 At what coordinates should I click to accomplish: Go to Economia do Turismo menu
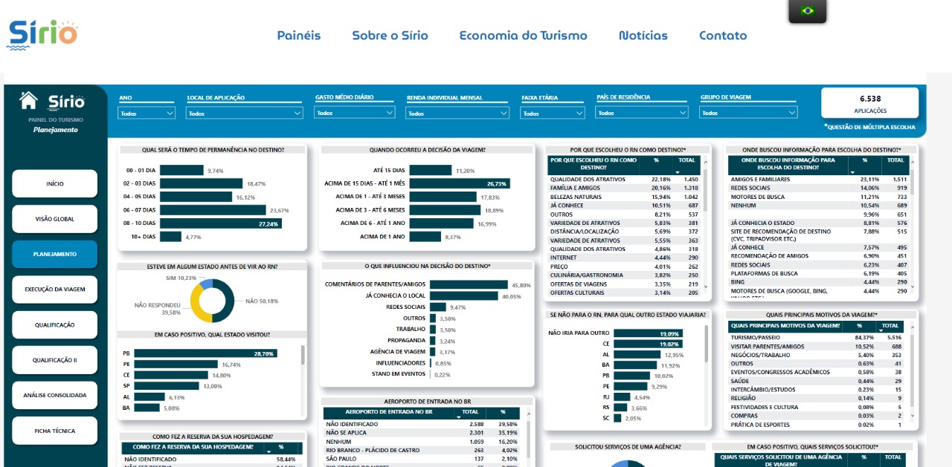click(x=523, y=36)
